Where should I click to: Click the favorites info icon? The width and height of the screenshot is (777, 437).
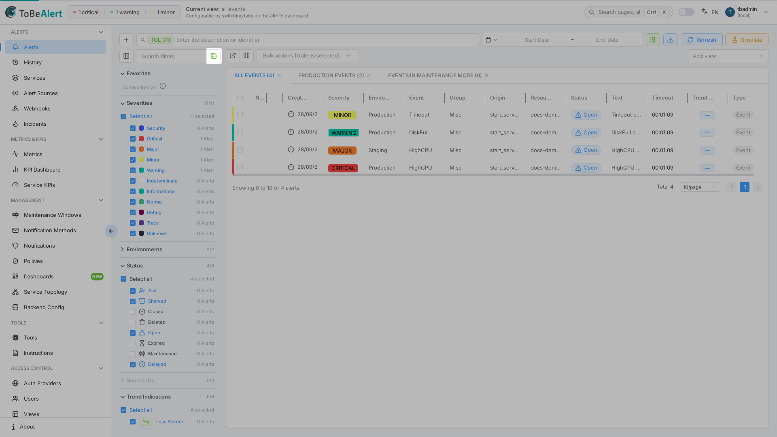pos(163,86)
